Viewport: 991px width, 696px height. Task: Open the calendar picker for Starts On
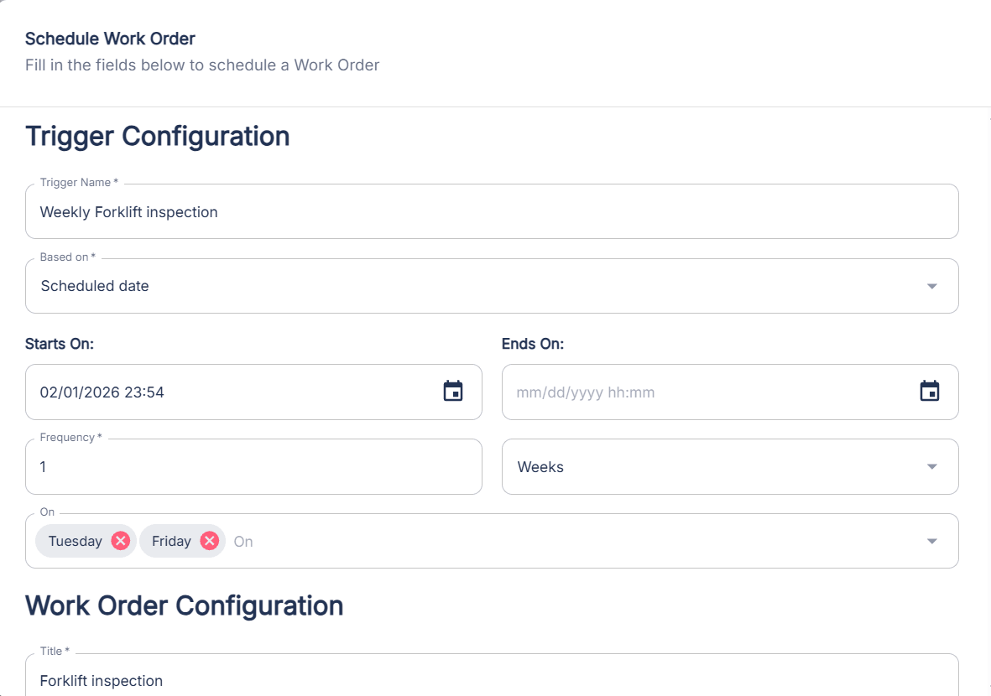click(x=452, y=391)
